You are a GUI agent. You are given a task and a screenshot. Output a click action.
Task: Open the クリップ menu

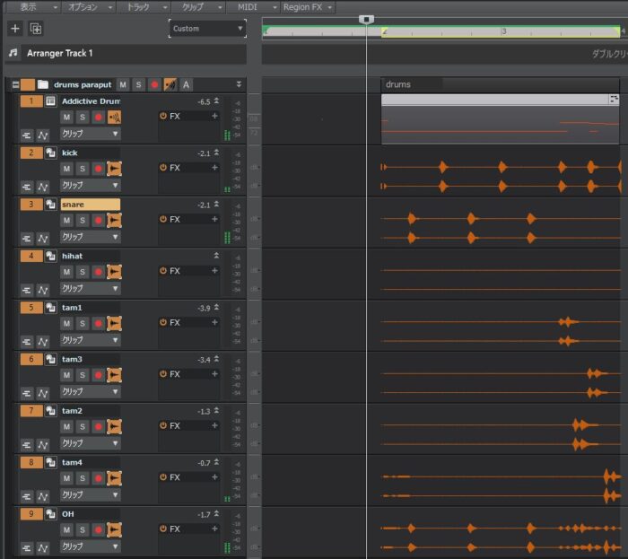click(198, 7)
